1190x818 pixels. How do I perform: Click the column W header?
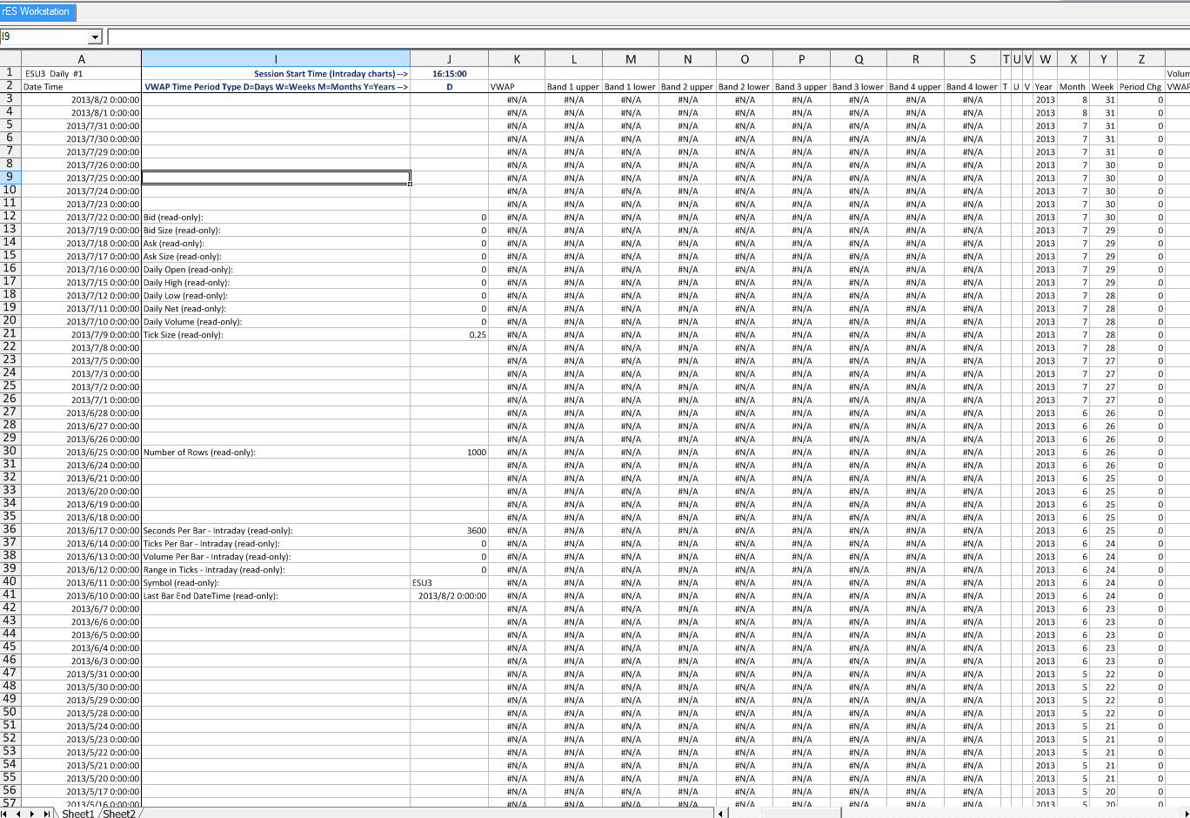1045,58
